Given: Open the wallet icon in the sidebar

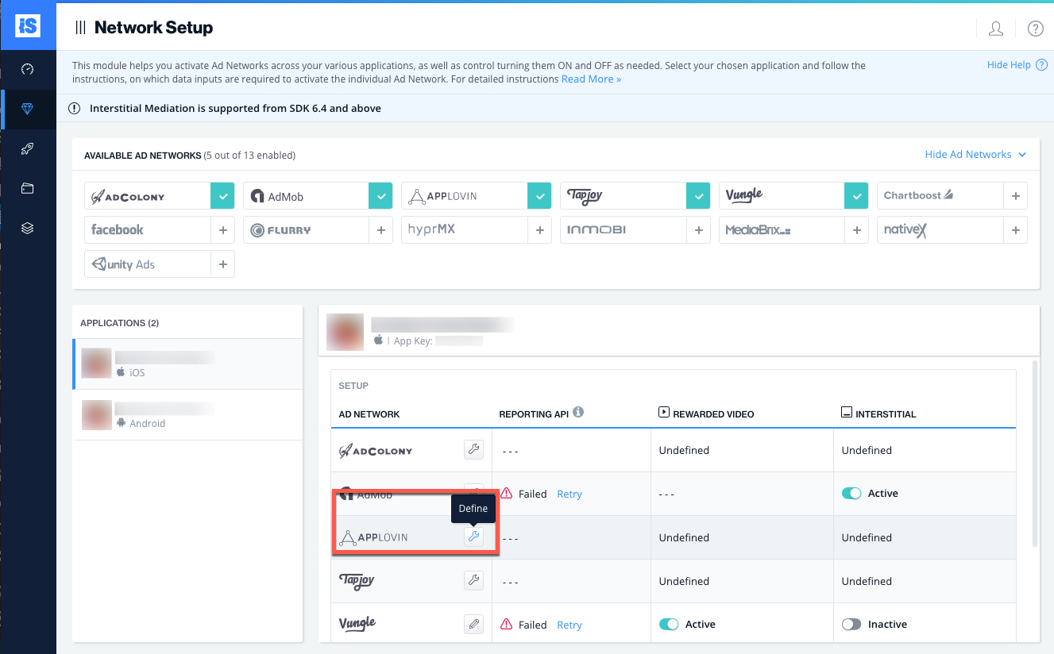Looking at the screenshot, I should (29, 188).
